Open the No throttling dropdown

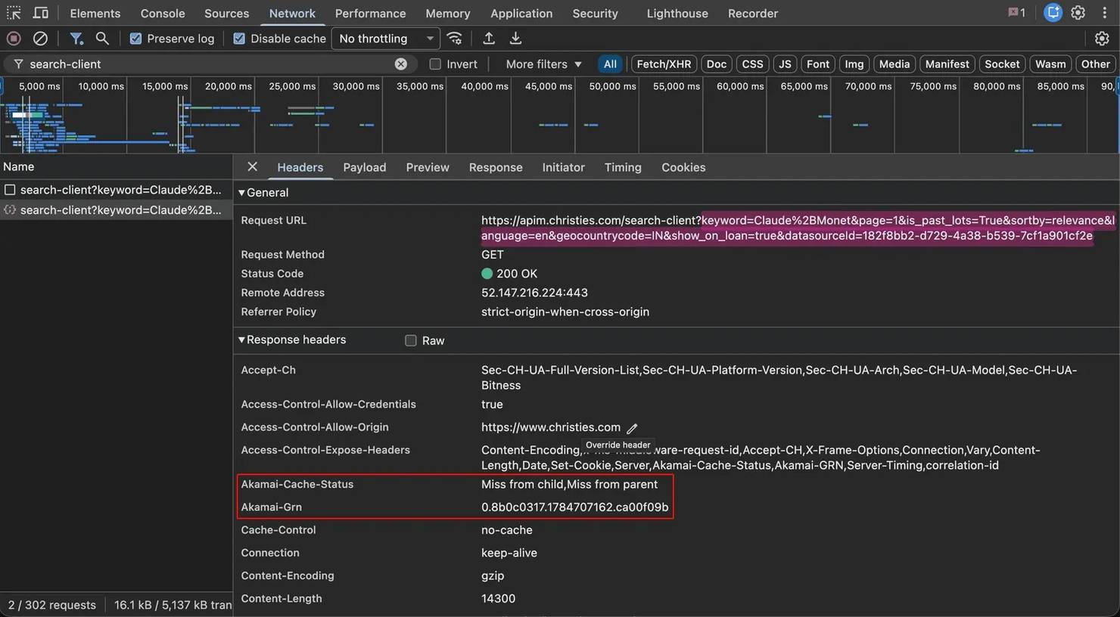(386, 39)
